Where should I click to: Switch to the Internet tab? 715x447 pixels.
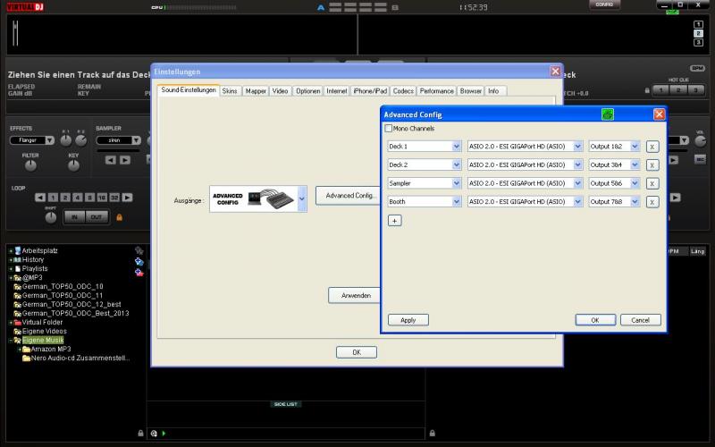[x=337, y=91]
